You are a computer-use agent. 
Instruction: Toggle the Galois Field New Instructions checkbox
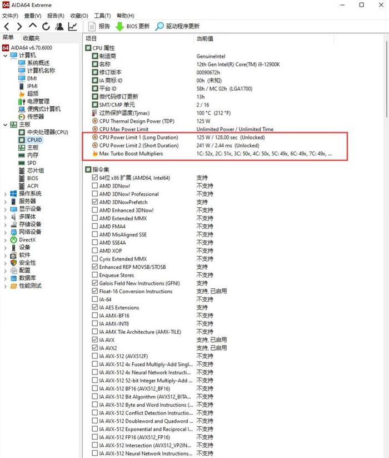coord(95,283)
